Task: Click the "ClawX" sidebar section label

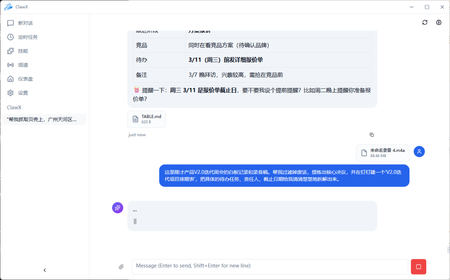Action: click(14, 107)
